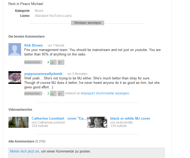
Task: Open yupyourarereallydumb's channel link
Action: [43, 74]
